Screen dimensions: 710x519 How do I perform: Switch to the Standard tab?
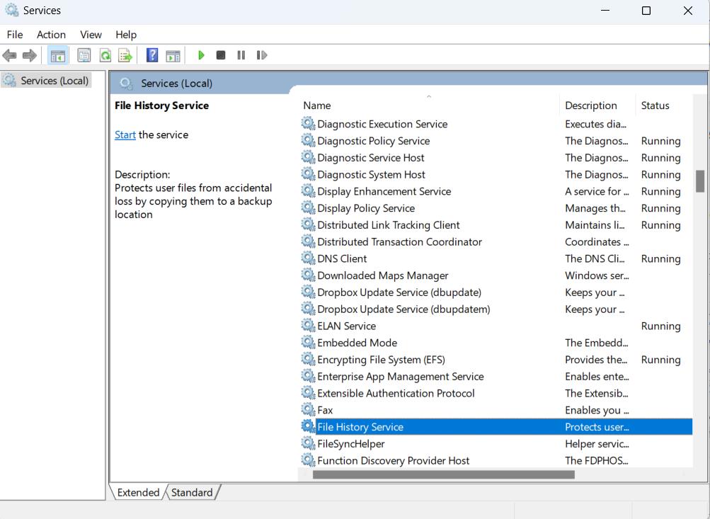(192, 492)
